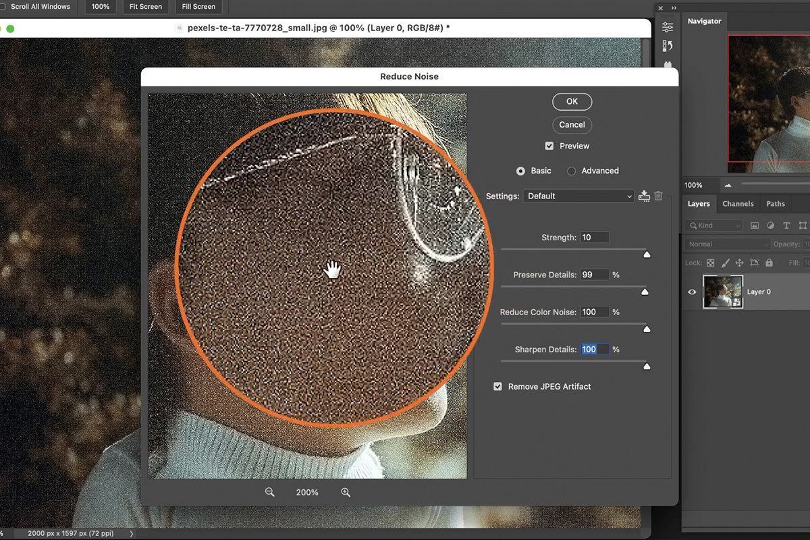
Task: Lock transparent pixels in Layers panel
Action: [x=710, y=263]
